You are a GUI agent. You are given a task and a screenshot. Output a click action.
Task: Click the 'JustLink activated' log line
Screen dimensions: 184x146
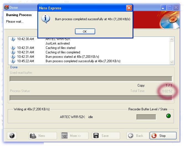pos(58,43)
